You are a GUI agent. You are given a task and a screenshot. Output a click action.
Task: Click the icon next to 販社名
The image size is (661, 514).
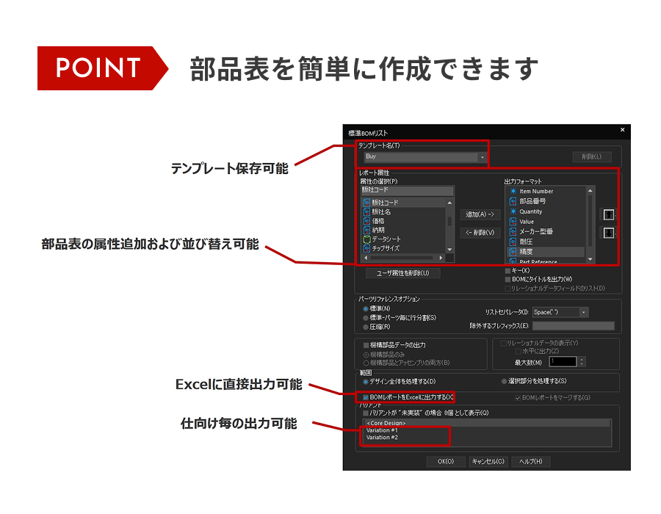click(x=366, y=212)
